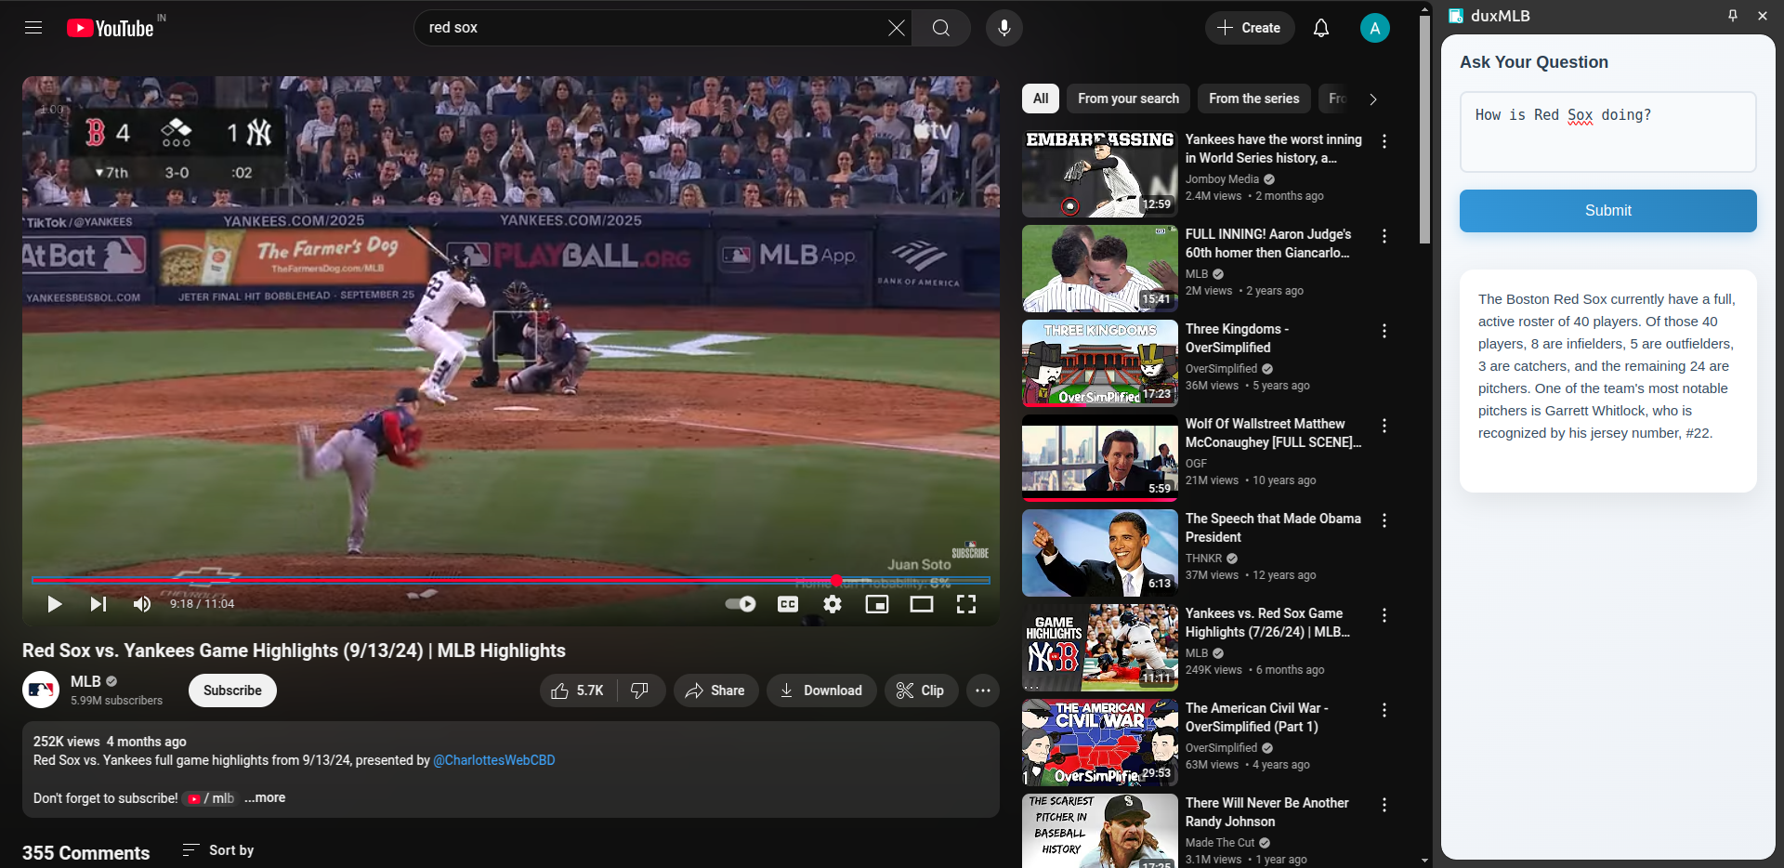Open more actions under the video

tap(983, 690)
